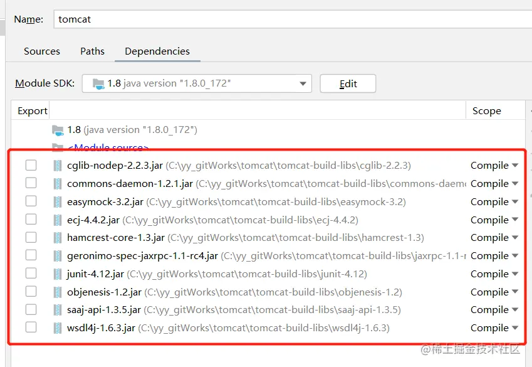The height and width of the screenshot is (367, 532).
Task: Select the ecj-4.4.2.jar row text
Action: point(212,220)
